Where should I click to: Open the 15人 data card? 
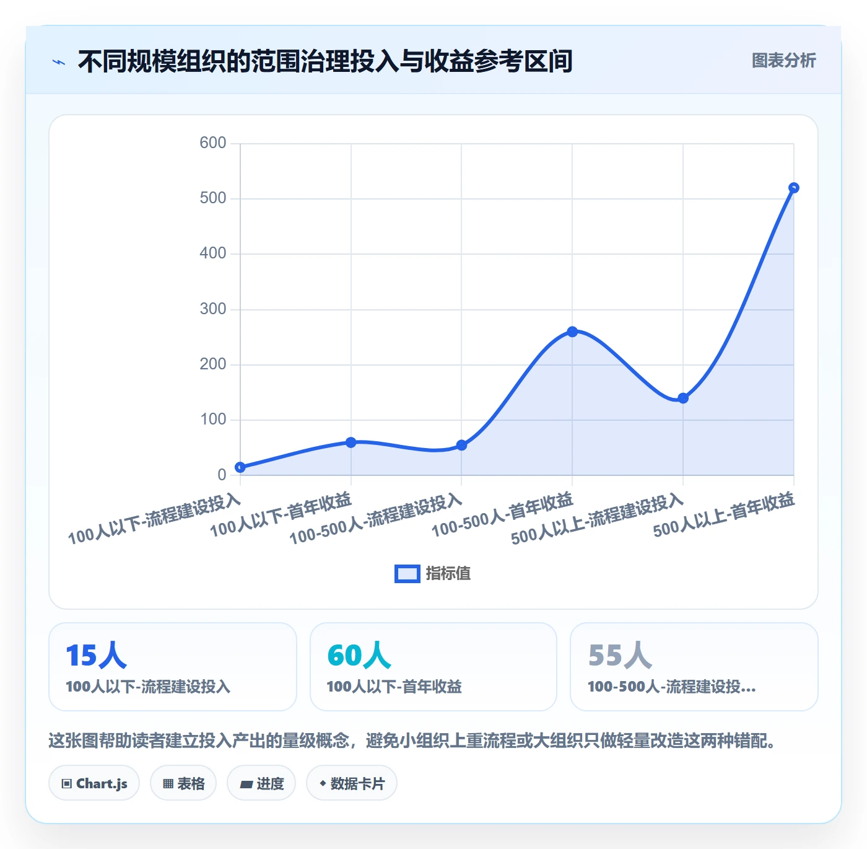173,667
